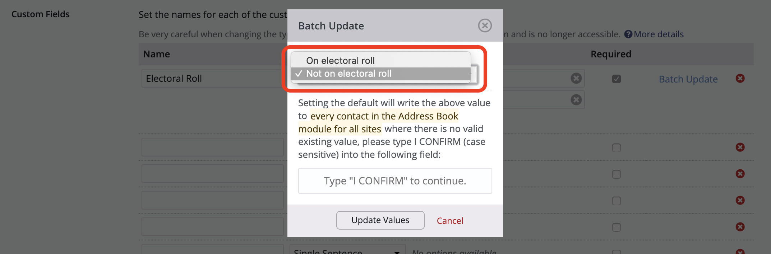
Task: Clear the first option value with its X icon
Action: tap(576, 78)
